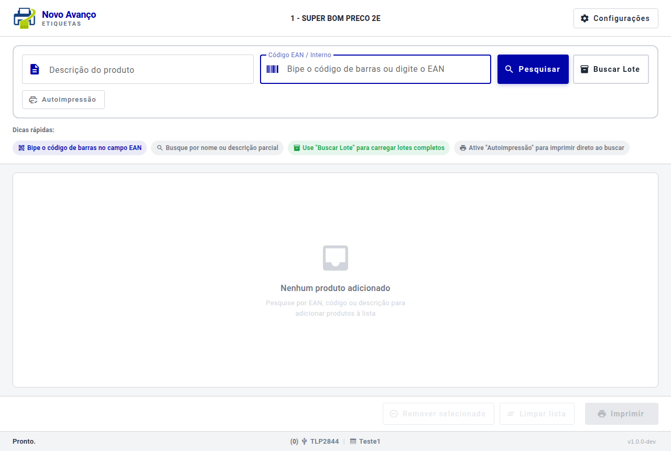The image size is (671, 451).
Task: Click the document icon in description field
Action: coord(35,69)
